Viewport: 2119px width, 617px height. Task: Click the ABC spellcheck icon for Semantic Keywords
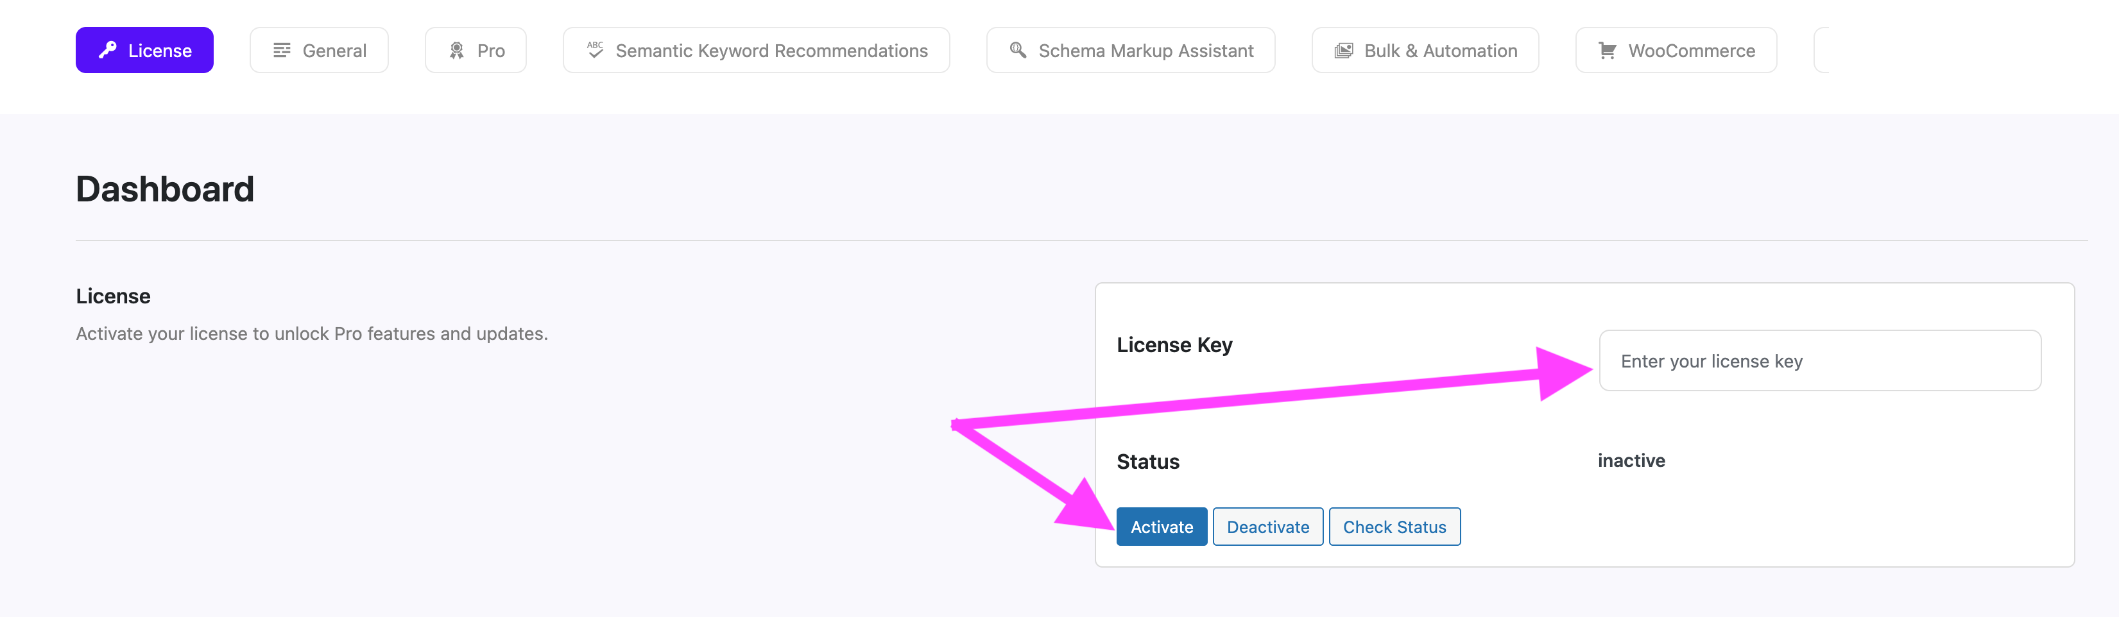tap(595, 50)
